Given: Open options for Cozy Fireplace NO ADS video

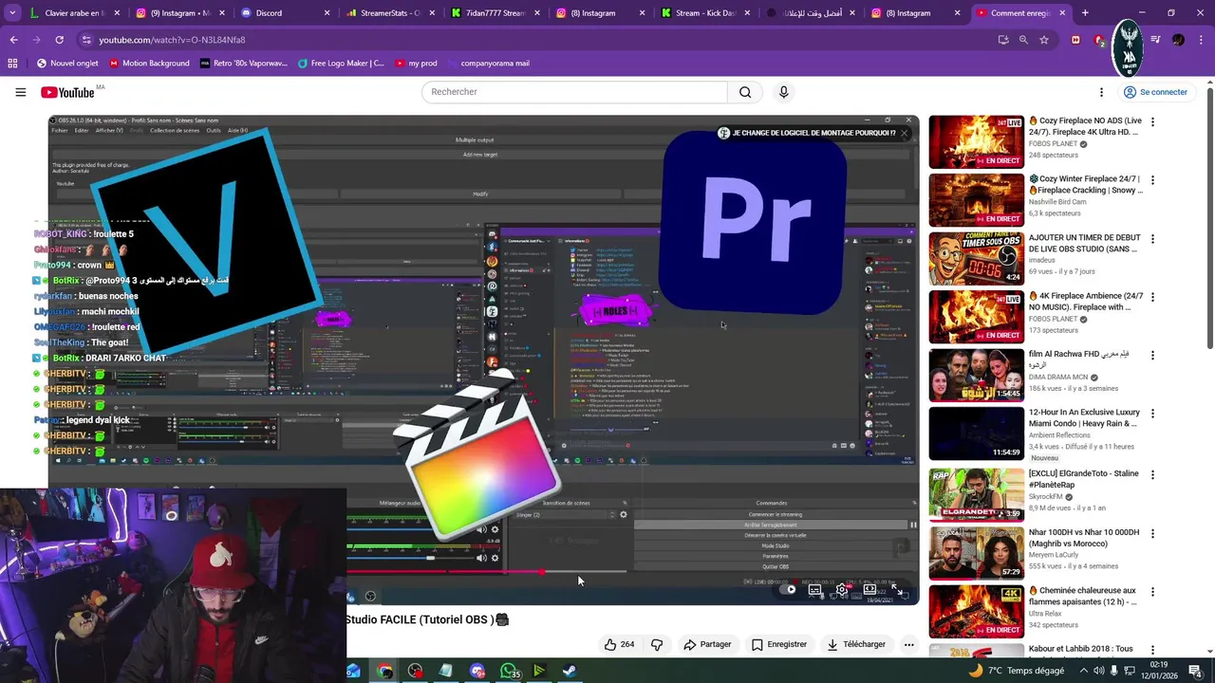Looking at the screenshot, I should (1152, 122).
